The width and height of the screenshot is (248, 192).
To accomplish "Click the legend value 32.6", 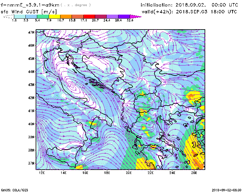I will [x=130, y=20].
